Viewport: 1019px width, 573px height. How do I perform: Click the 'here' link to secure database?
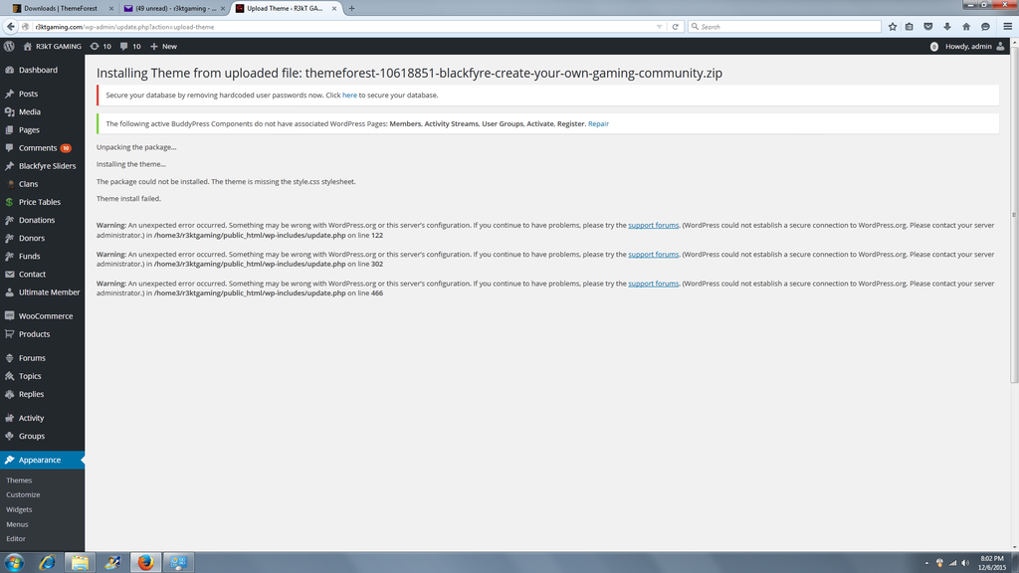pos(349,95)
